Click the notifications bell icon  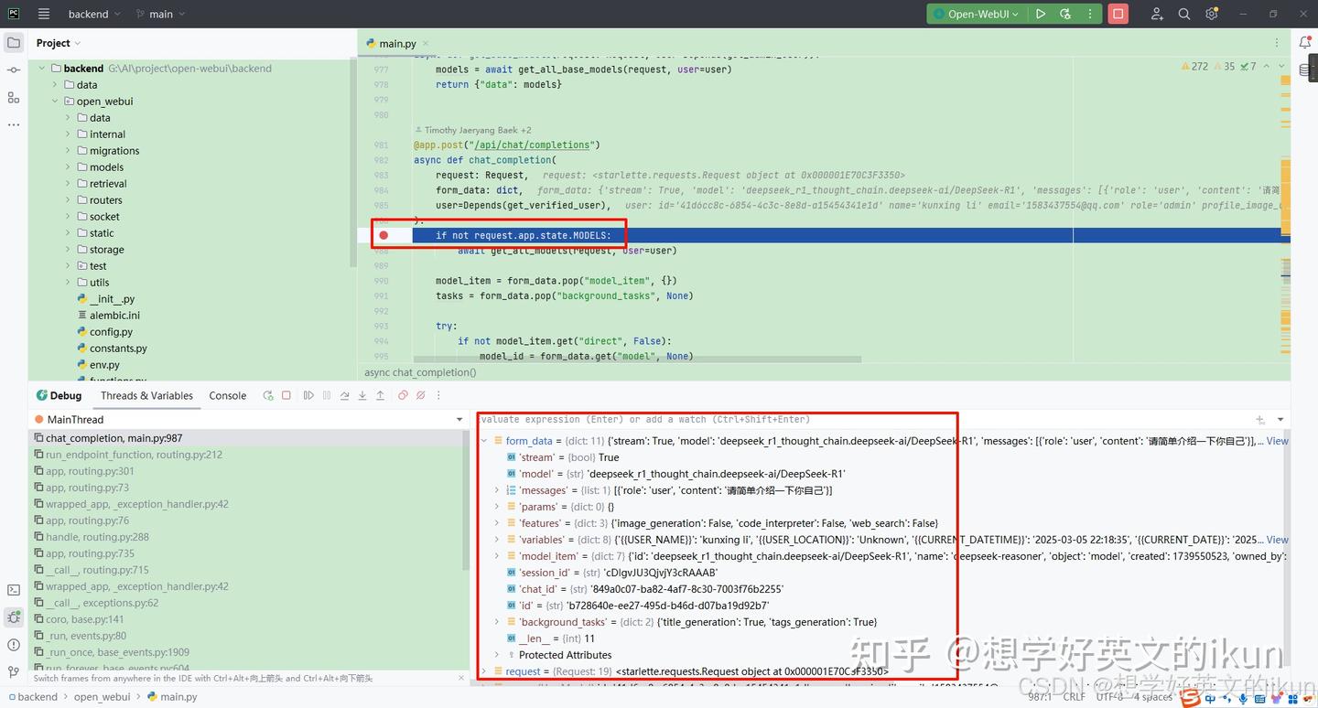1307,42
